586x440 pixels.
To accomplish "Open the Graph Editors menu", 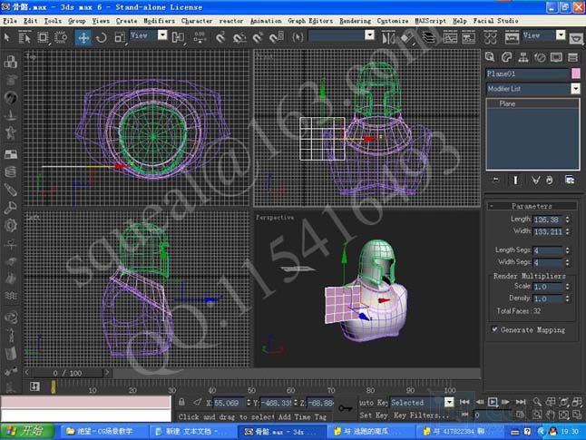I will 310,21.
